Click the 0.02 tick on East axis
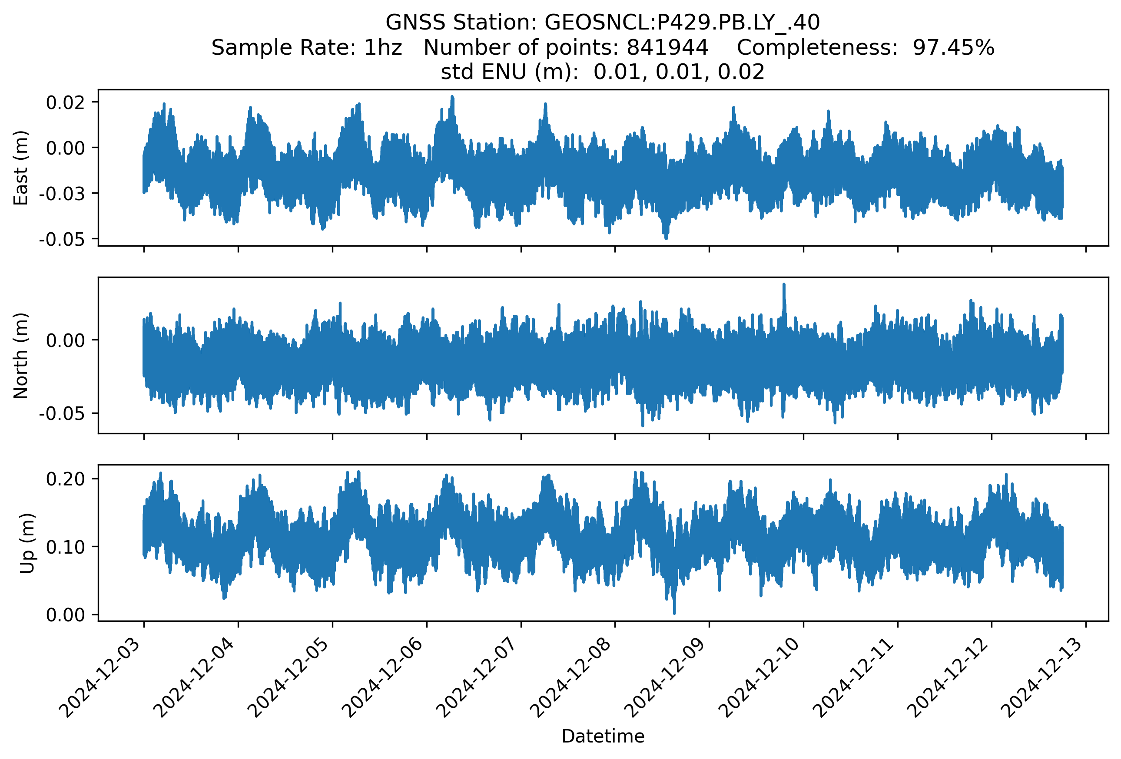Viewport: 1121px width, 759px height. 65,102
